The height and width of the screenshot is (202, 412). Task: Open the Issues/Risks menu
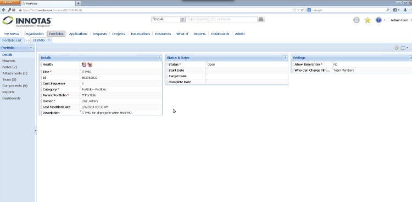[x=140, y=34]
